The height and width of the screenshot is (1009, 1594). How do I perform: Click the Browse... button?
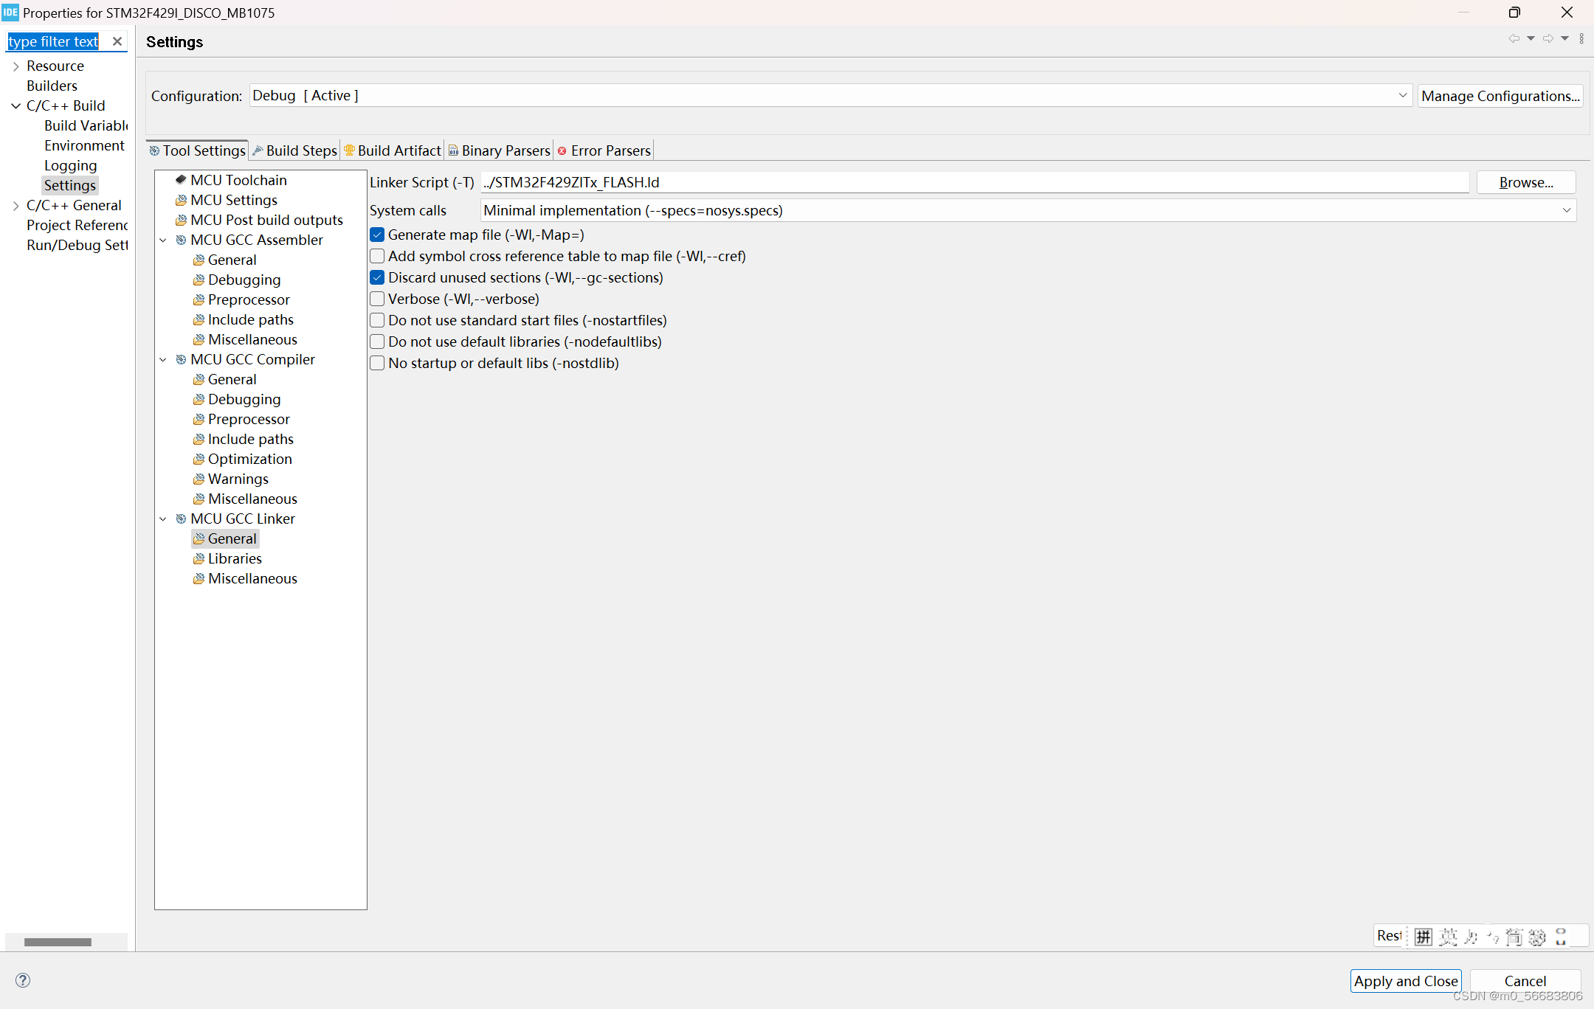[x=1525, y=182]
